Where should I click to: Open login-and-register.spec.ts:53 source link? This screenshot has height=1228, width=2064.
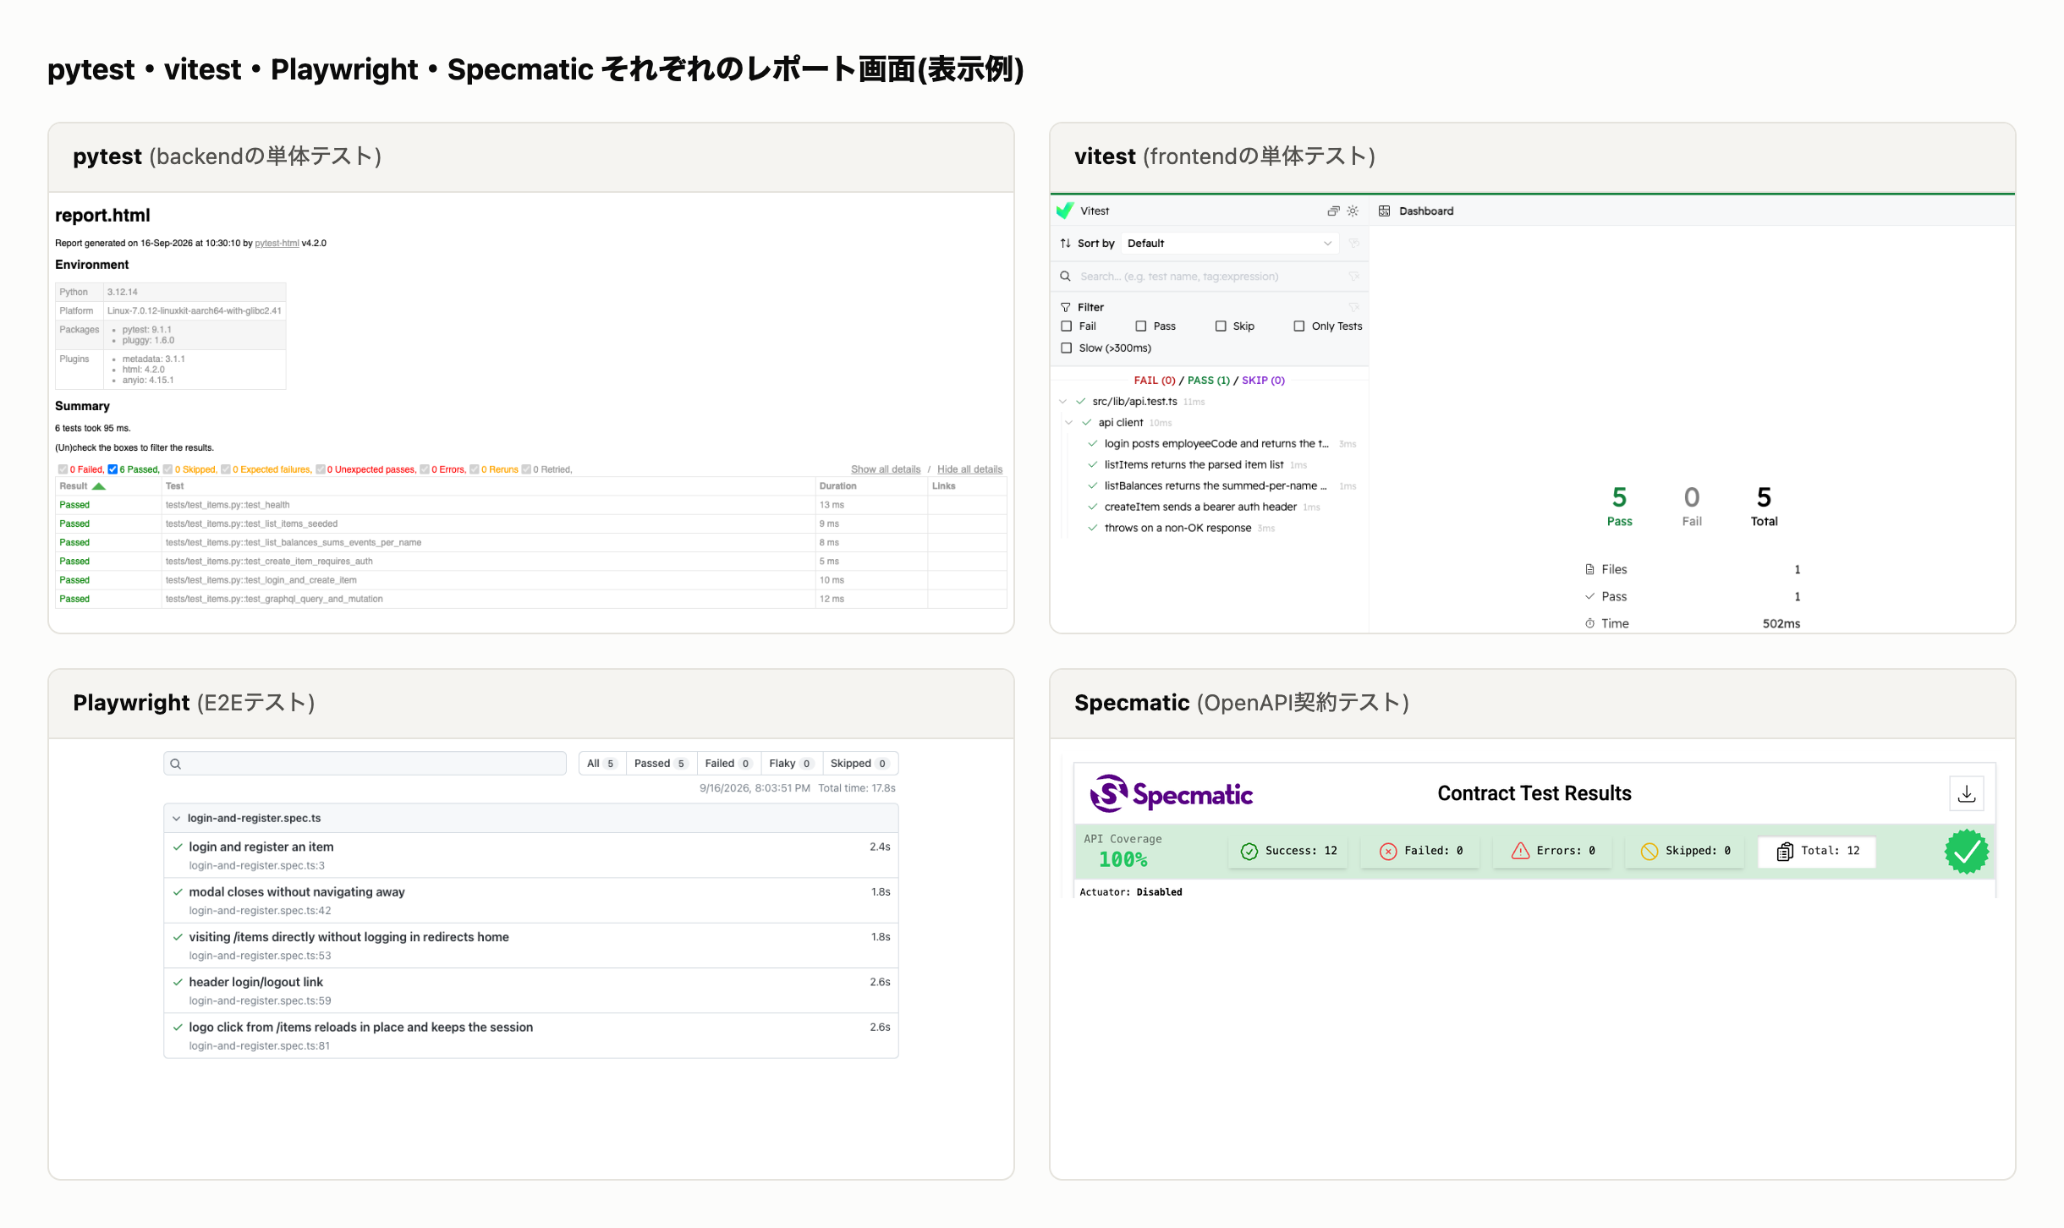pos(260,957)
